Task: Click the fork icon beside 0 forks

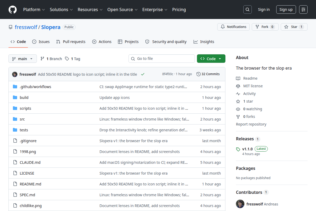Action: [x=238, y=117]
